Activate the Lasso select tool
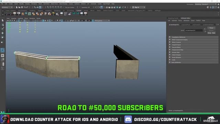Viewport: 220px width, 124px height. [x=3, y=25]
